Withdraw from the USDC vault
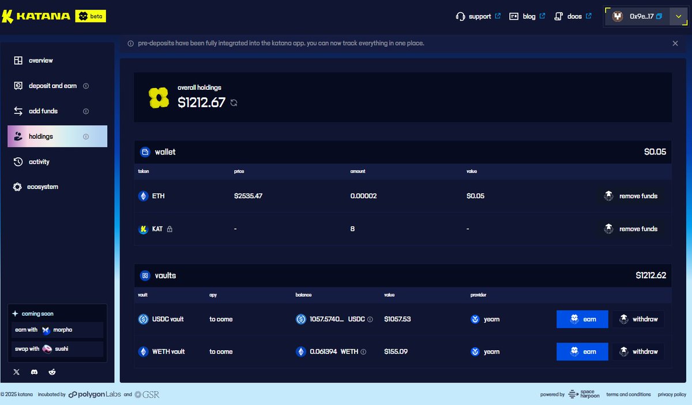 [638, 319]
